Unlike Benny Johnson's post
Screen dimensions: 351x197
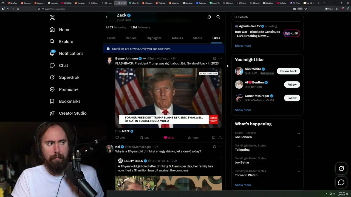click(169, 138)
